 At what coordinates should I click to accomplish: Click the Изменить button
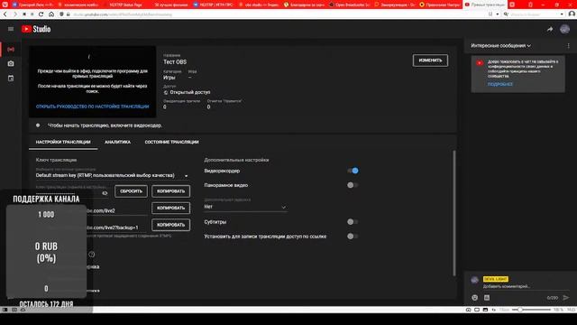(x=430, y=60)
